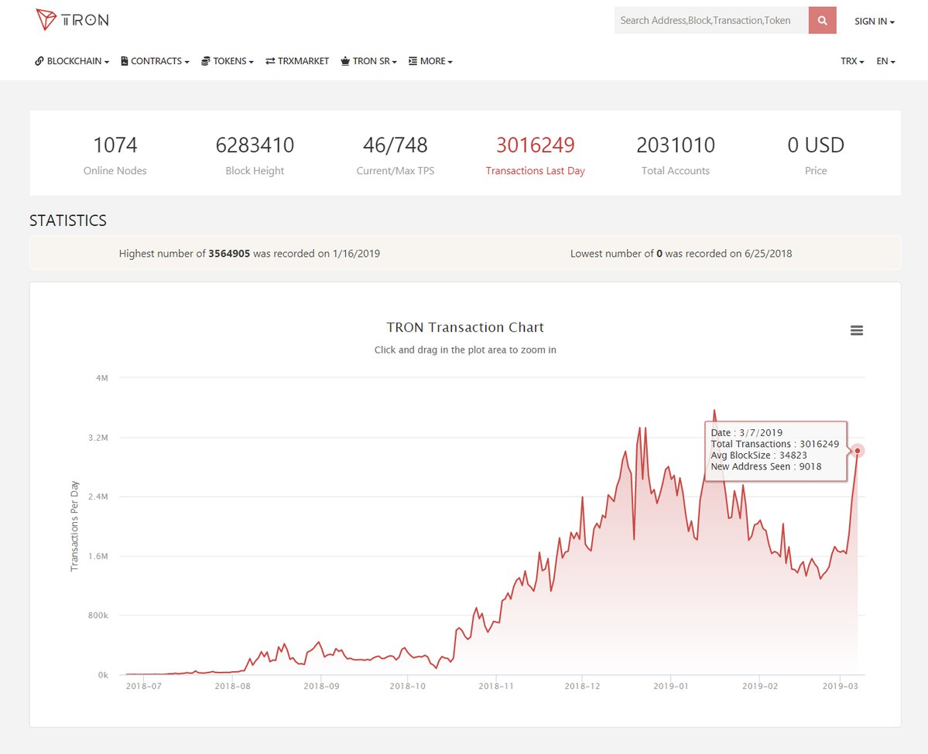Expand the TOKENS dropdown menu

click(x=228, y=61)
